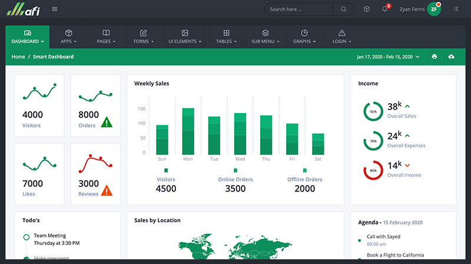Screen dimensions: 471x264
Task: Focus the 'Search here' input field
Action: pyautogui.click(x=300, y=9)
